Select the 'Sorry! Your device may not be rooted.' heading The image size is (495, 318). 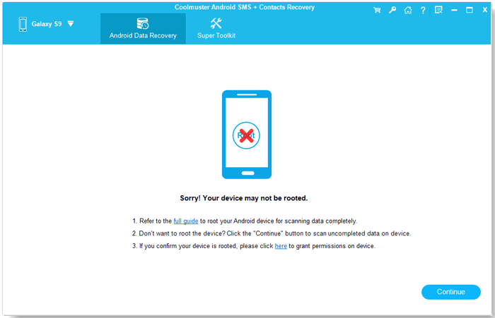[x=244, y=198]
